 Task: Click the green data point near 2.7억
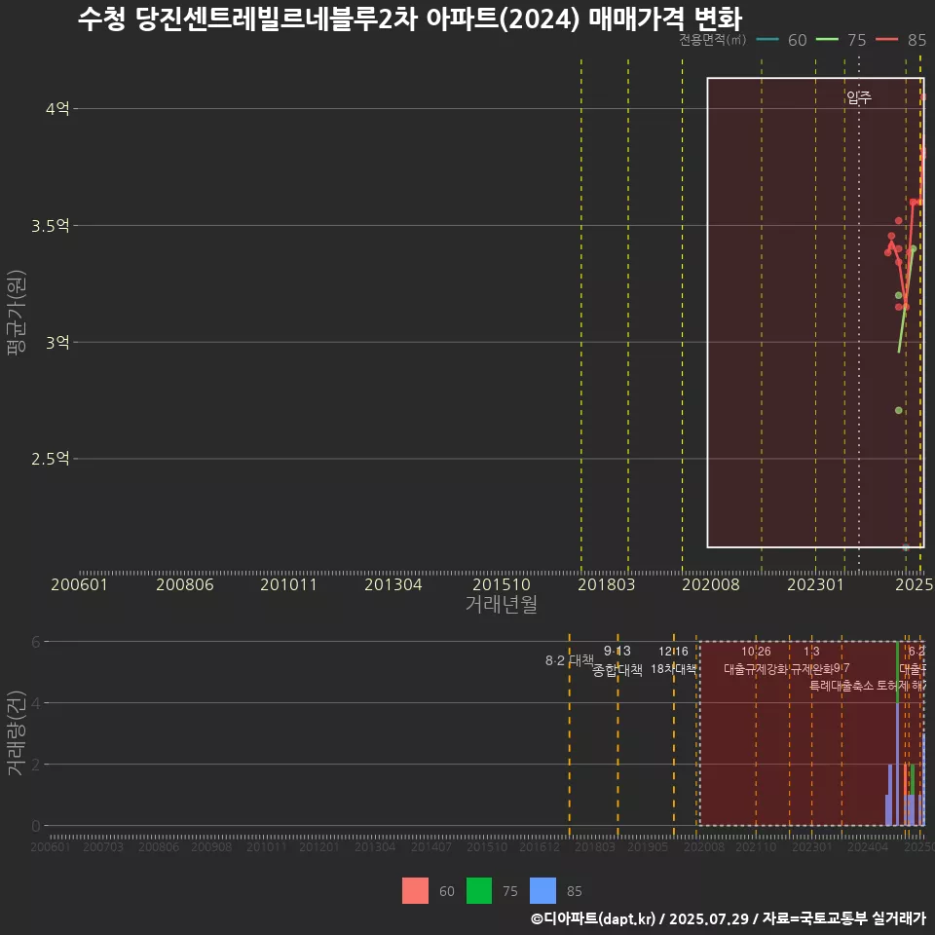899,410
